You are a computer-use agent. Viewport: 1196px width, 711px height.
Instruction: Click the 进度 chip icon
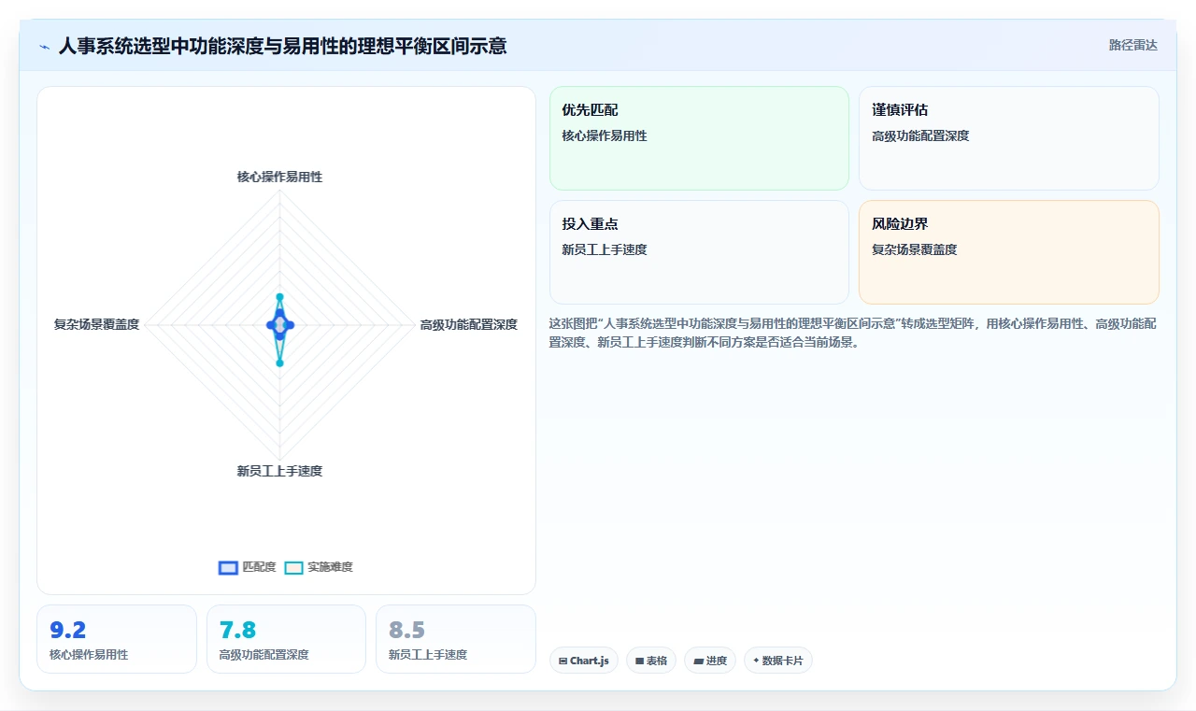coord(698,661)
